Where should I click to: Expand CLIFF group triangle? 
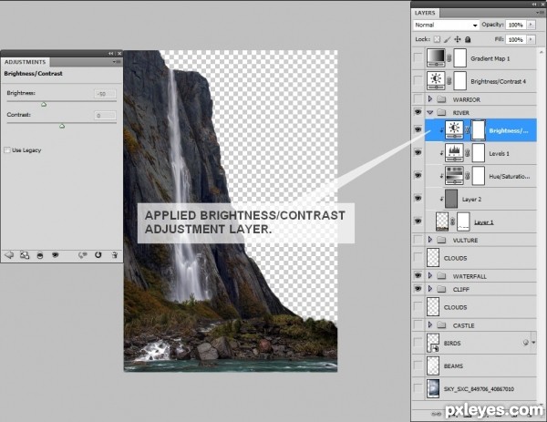[430, 289]
